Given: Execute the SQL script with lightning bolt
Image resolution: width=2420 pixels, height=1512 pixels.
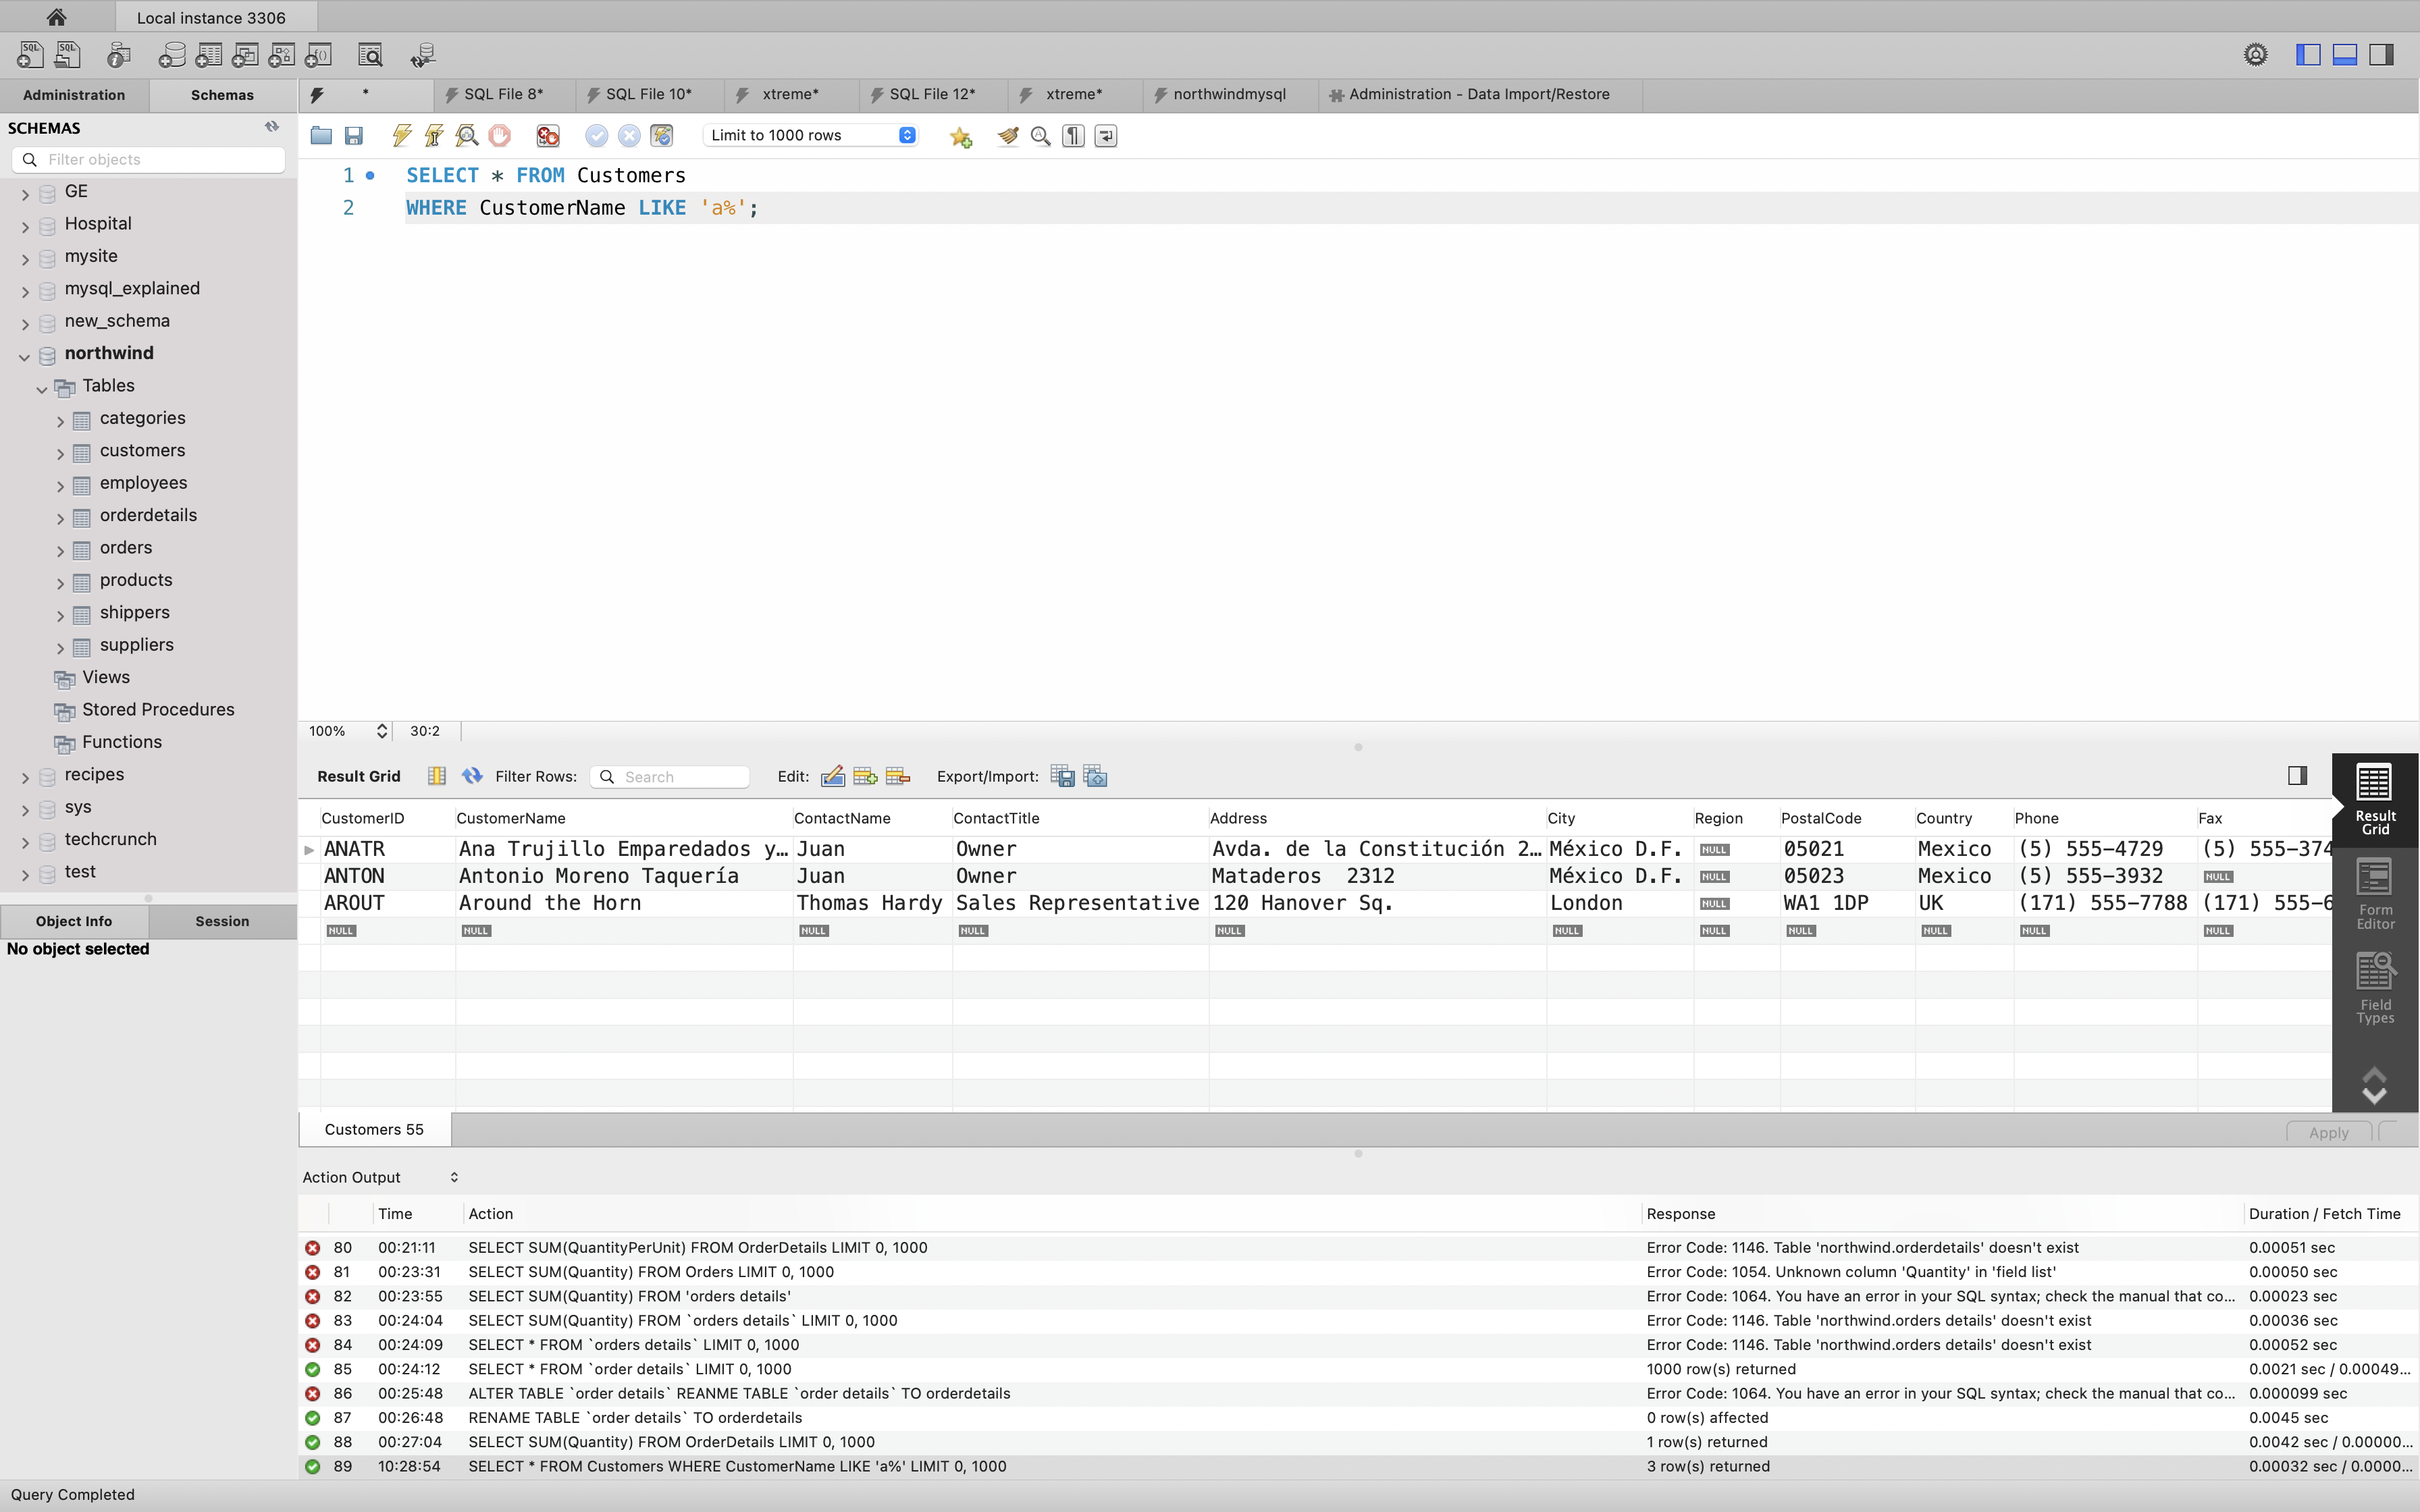Looking at the screenshot, I should [402, 135].
